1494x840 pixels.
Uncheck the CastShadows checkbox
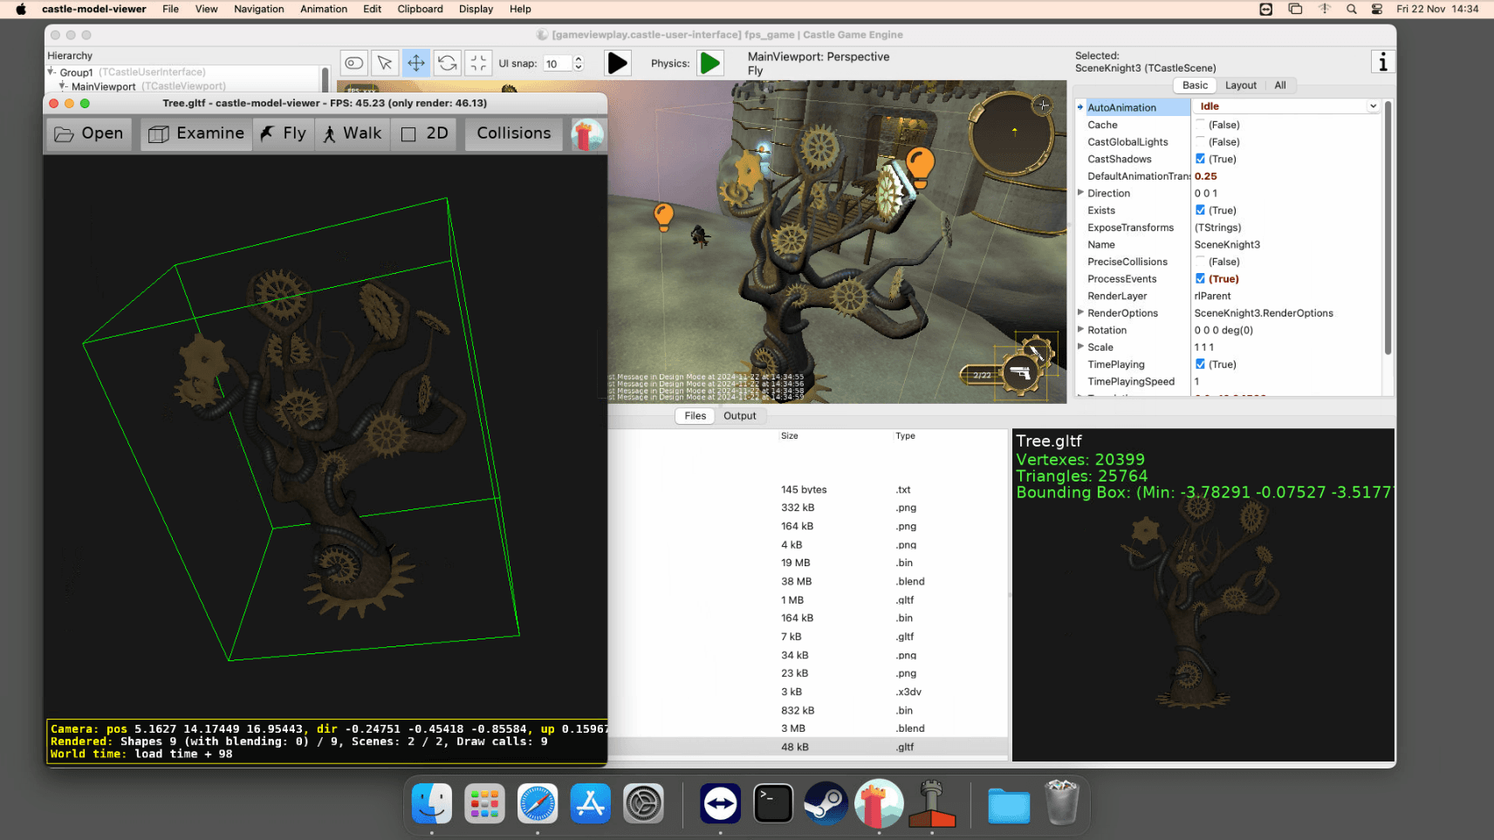(x=1202, y=159)
